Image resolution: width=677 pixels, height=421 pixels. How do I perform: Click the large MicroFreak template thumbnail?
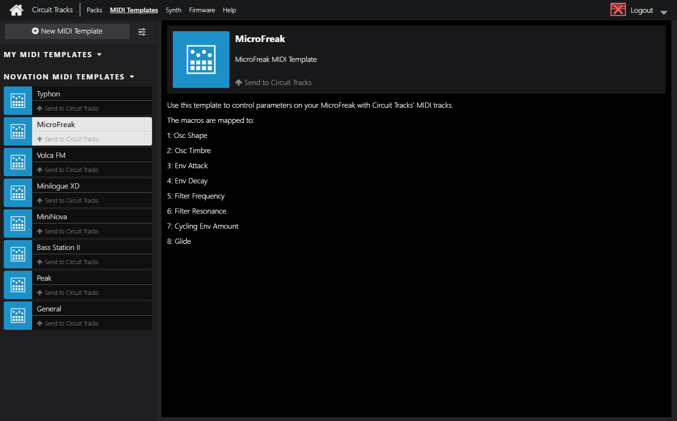201,60
